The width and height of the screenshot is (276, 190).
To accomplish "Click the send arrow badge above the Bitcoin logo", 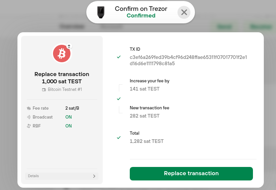I will pos(69,46).
